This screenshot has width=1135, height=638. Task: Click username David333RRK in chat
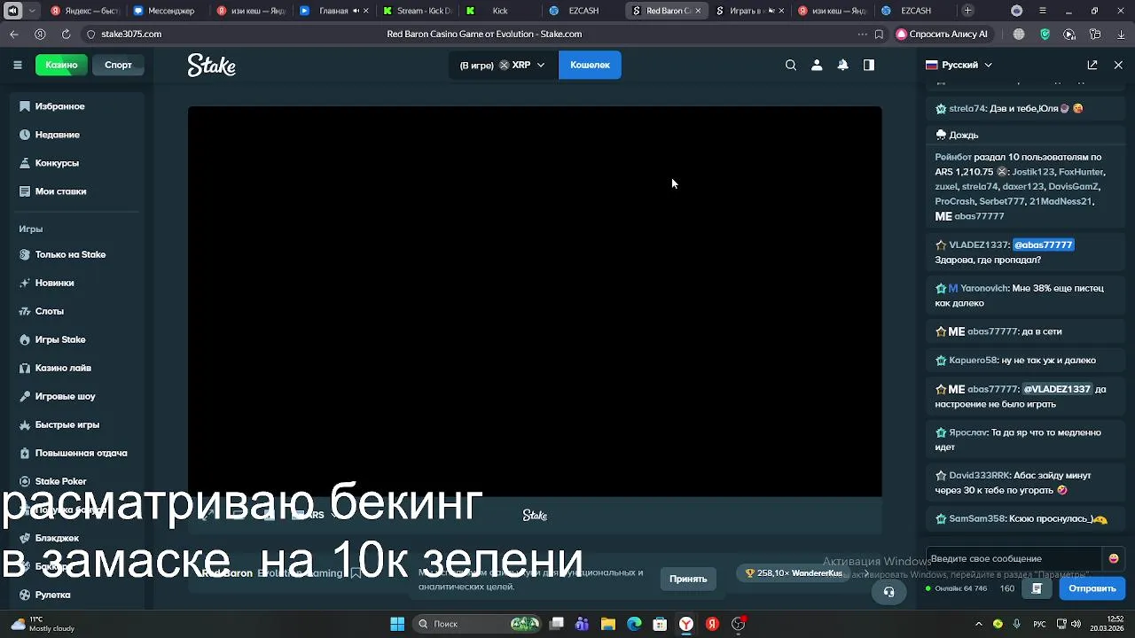[978, 476]
